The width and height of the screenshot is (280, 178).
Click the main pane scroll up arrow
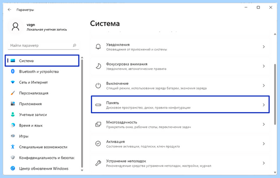(x=275, y=34)
